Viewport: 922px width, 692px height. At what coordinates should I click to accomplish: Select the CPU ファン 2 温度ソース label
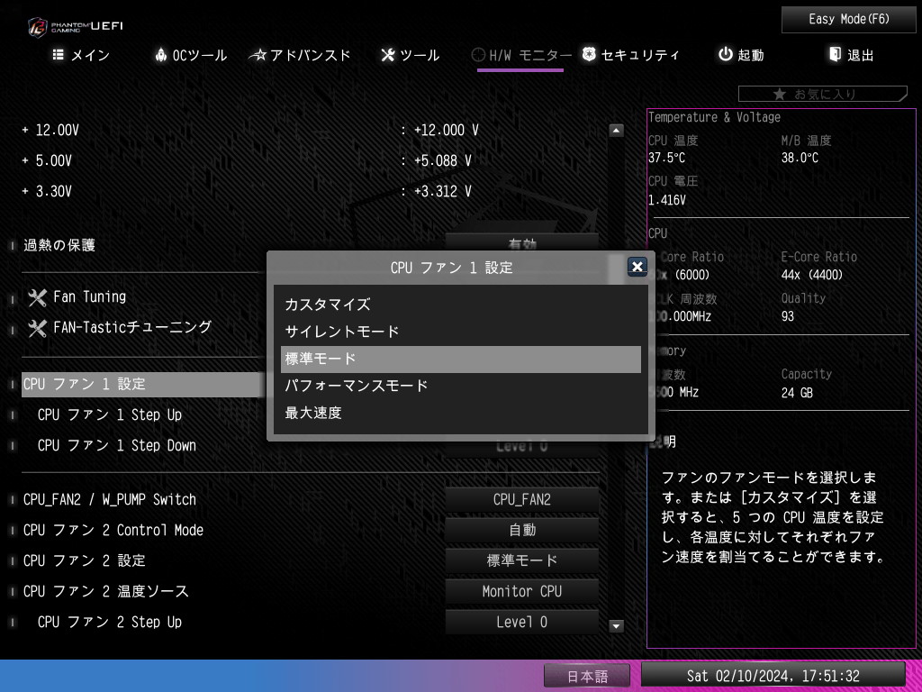point(106,591)
